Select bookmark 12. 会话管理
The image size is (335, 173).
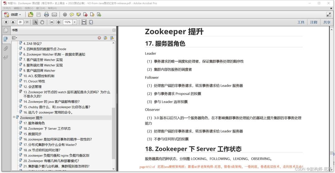(x=32, y=86)
